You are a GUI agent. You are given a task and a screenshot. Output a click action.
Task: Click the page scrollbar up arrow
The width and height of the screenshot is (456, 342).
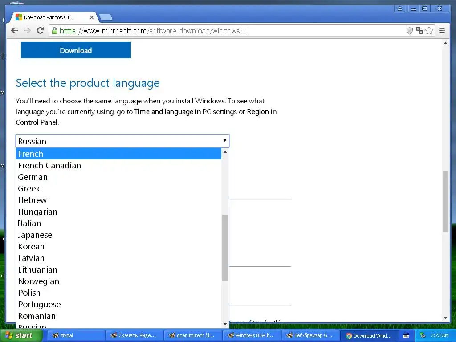point(445,43)
